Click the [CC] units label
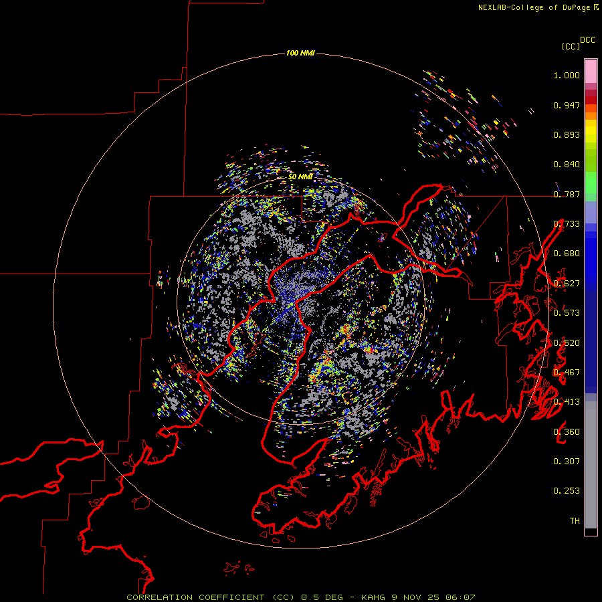 pyautogui.click(x=571, y=46)
